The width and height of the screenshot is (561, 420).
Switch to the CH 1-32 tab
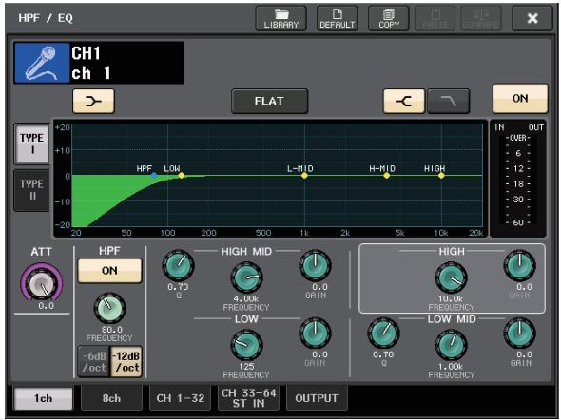point(181,398)
